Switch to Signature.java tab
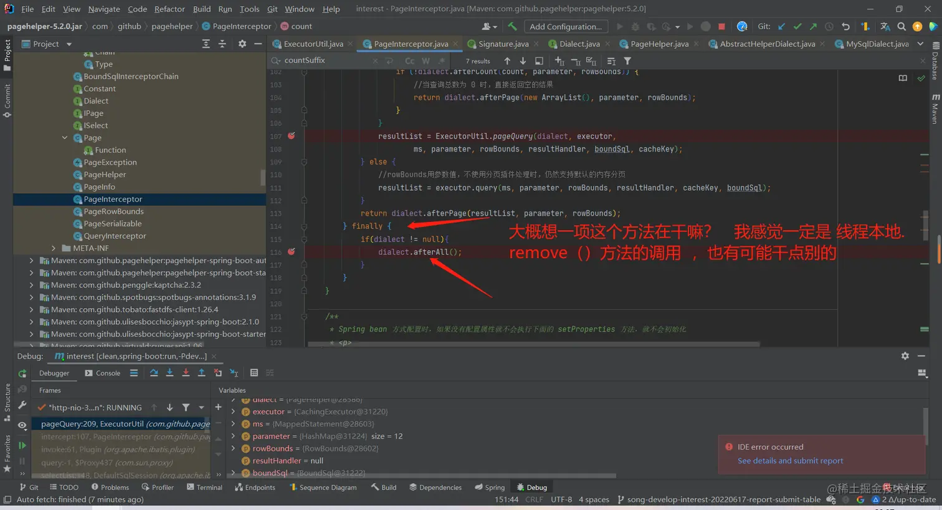The height and width of the screenshot is (510, 942). coord(503,44)
